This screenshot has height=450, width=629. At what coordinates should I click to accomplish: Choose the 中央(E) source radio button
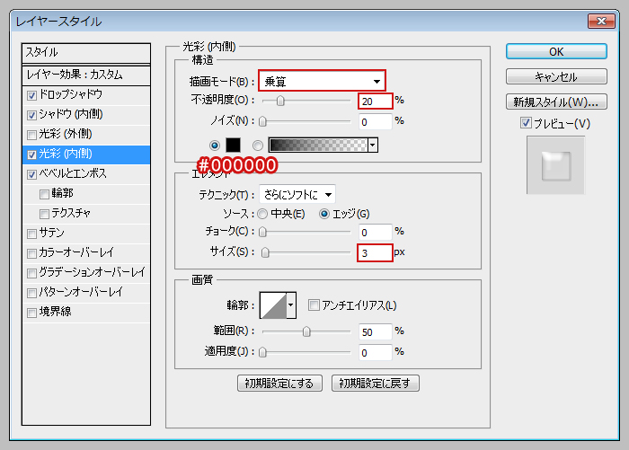click(262, 214)
